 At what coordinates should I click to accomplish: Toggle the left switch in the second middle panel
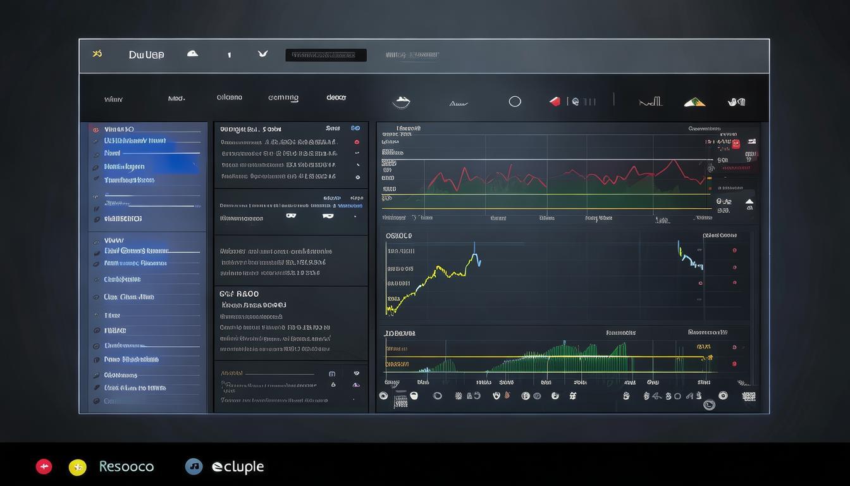pos(291,216)
